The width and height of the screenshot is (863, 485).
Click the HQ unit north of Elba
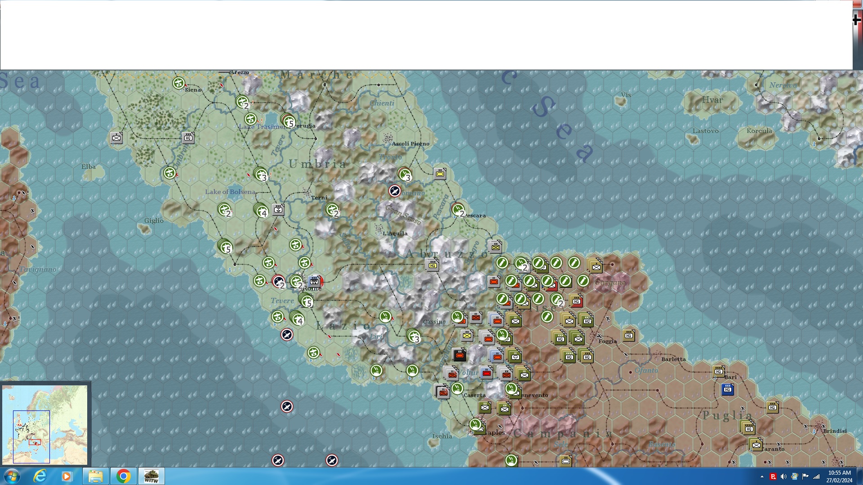point(188,137)
